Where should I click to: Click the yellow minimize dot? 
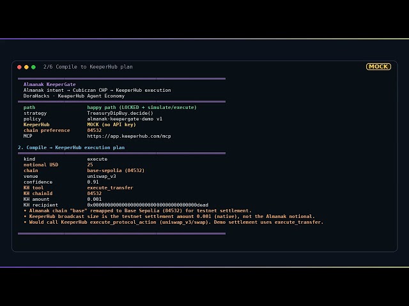click(x=26, y=67)
